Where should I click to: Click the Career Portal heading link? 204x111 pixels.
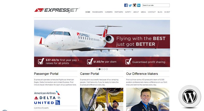(x=90, y=74)
